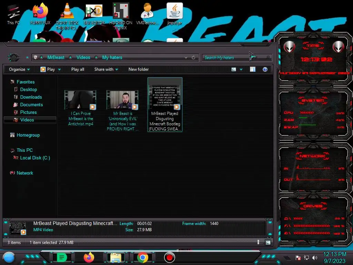The width and height of the screenshot is (353, 265).
Task: Click the SYSTEM widget header
Action: click(x=313, y=100)
